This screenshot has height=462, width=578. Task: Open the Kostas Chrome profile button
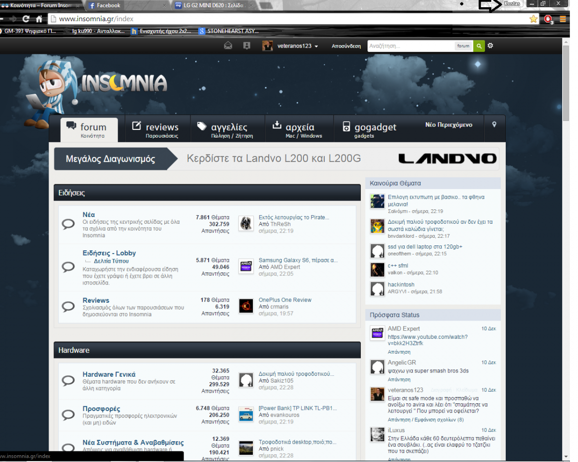[512, 4]
